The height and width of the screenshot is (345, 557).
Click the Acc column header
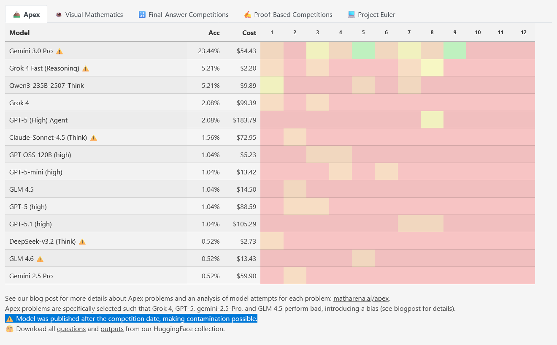click(x=214, y=33)
